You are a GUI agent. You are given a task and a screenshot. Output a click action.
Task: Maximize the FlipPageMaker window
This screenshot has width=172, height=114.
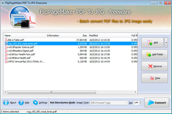tap(161, 3)
